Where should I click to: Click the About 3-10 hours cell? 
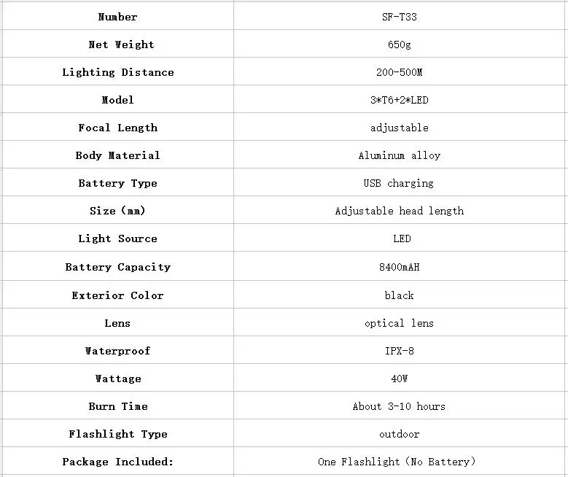tap(399, 406)
